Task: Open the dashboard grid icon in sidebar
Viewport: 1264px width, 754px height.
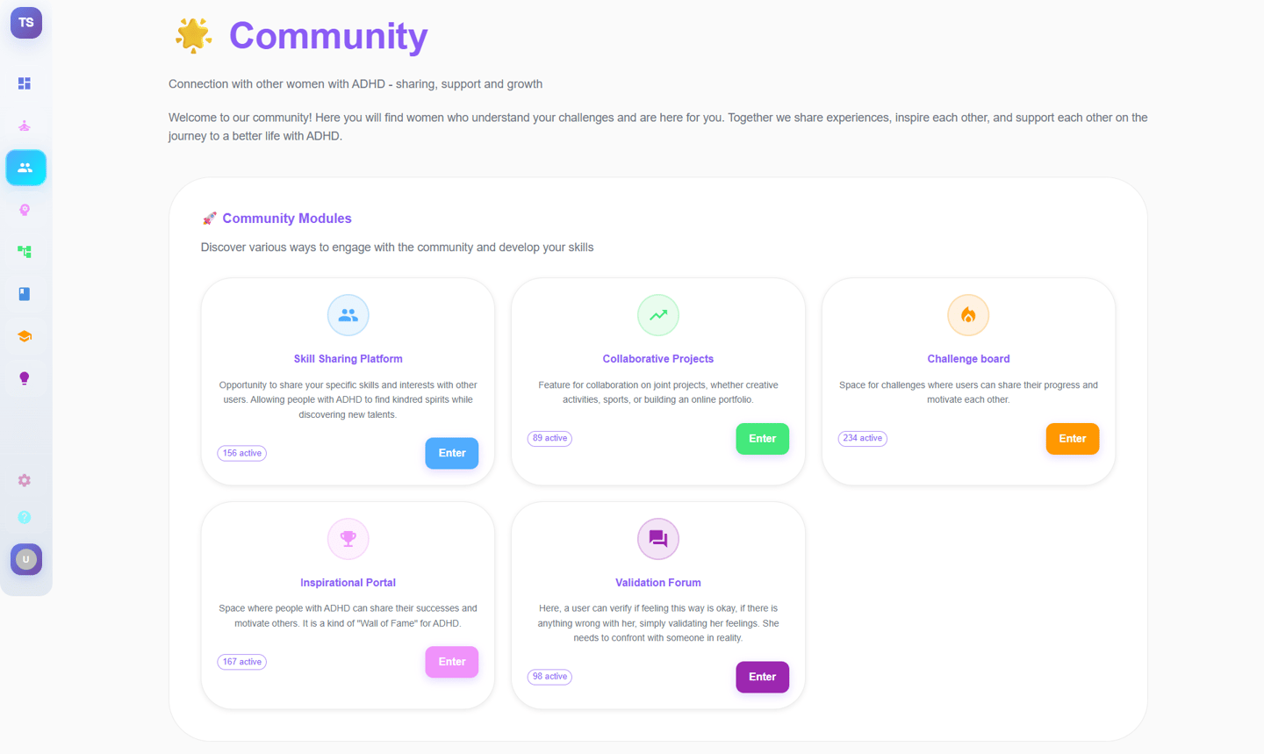Action: pyautogui.click(x=25, y=83)
